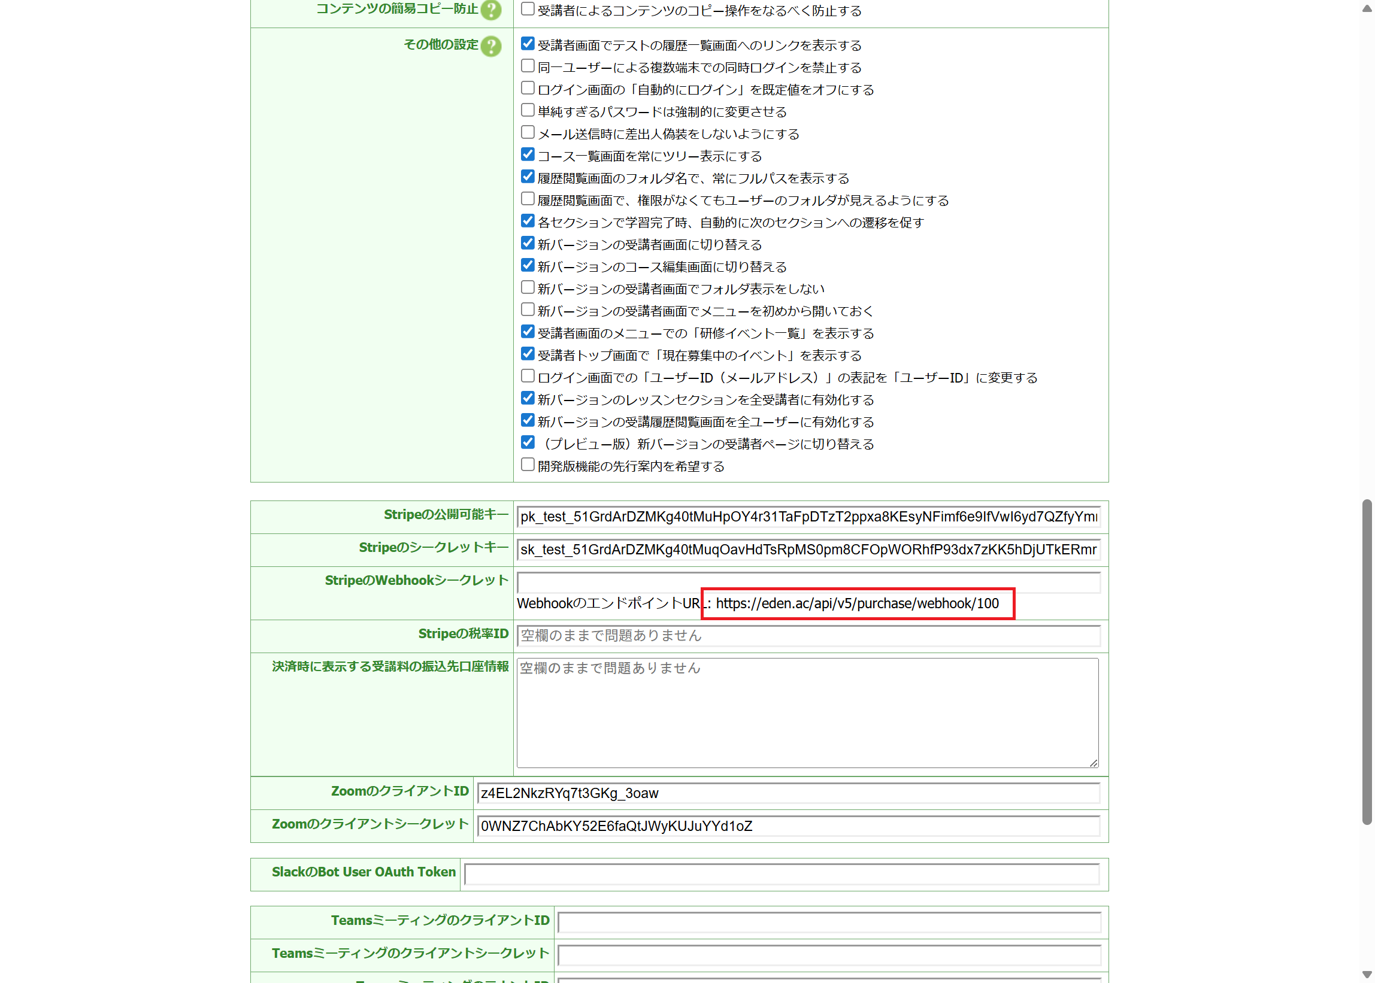
Task: Enable 受講者によるコンテンツのコピー操作を防止 checkbox
Action: click(x=528, y=9)
